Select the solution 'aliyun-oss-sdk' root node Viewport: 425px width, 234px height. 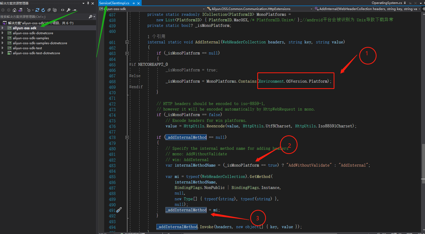point(41,23)
